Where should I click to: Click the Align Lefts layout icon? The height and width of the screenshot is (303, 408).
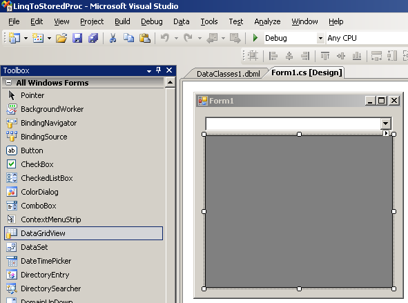tap(273, 56)
